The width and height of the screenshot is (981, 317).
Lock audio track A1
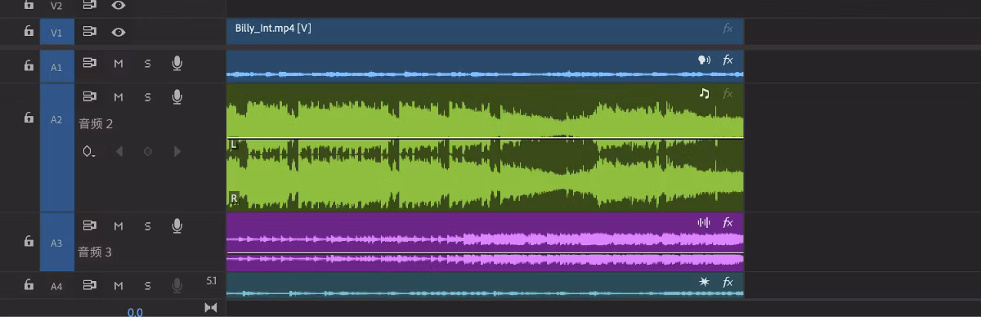(x=29, y=65)
